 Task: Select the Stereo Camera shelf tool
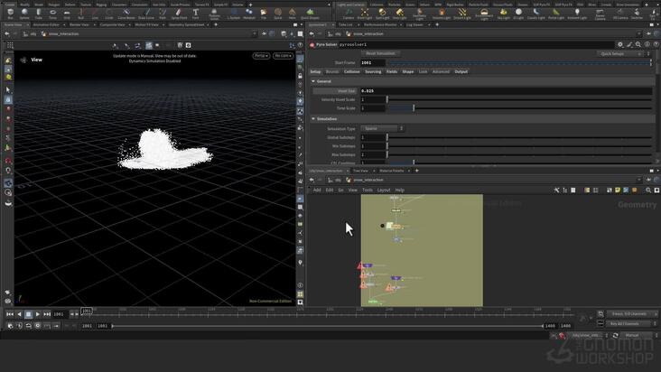coord(600,14)
